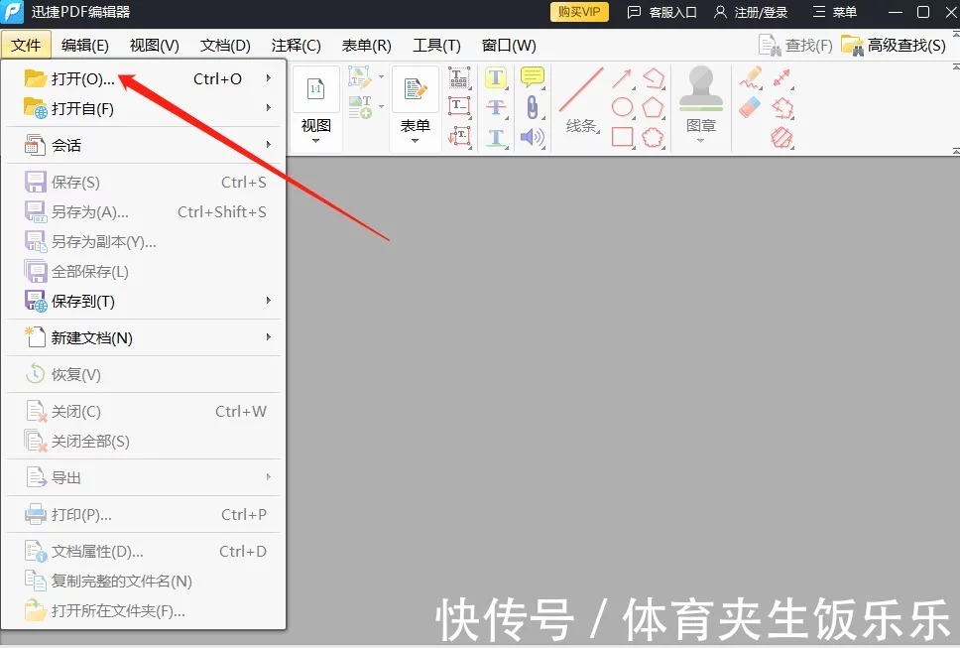
Task: Select the arrow drawing tool
Action: tap(622, 78)
